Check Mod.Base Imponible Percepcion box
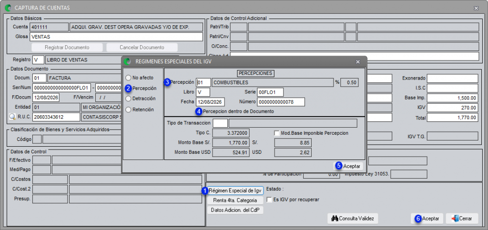Image resolution: width=488 pixels, height=230 pixels. tap(277, 133)
